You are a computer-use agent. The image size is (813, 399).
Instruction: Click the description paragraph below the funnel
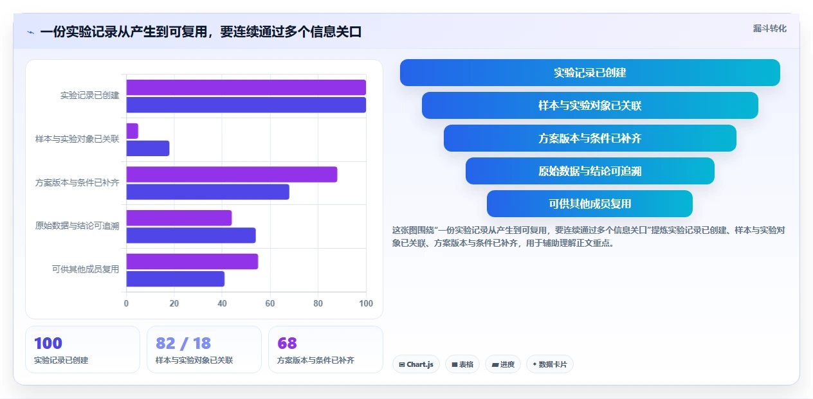click(x=589, y=236)
